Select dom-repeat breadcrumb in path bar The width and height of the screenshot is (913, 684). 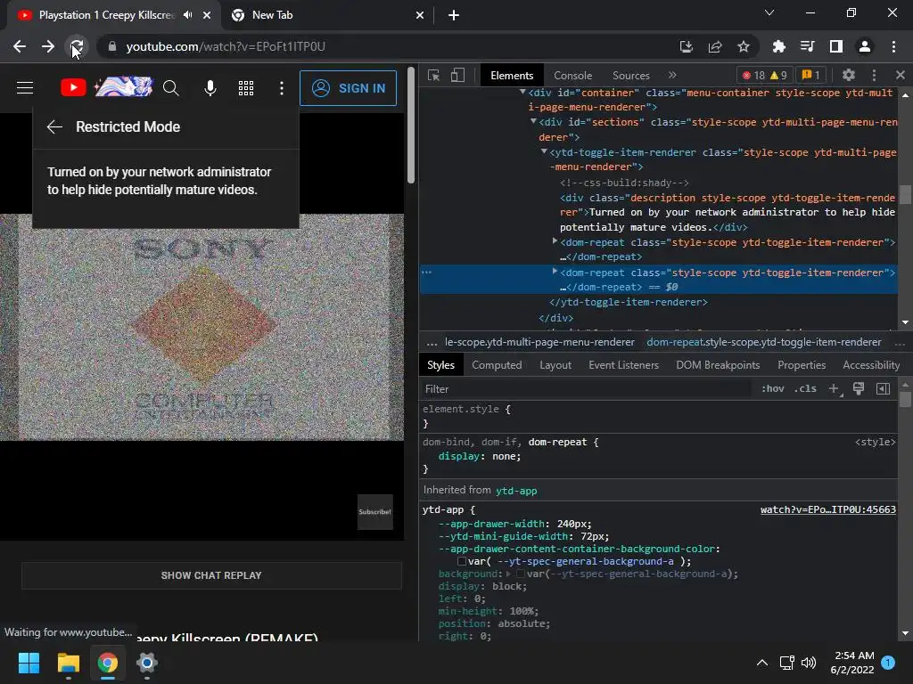[764, 342]
